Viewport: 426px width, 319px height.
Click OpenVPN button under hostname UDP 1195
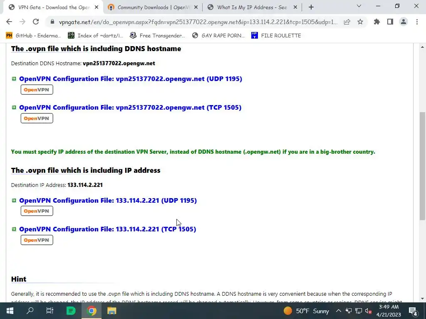(37, 90)
